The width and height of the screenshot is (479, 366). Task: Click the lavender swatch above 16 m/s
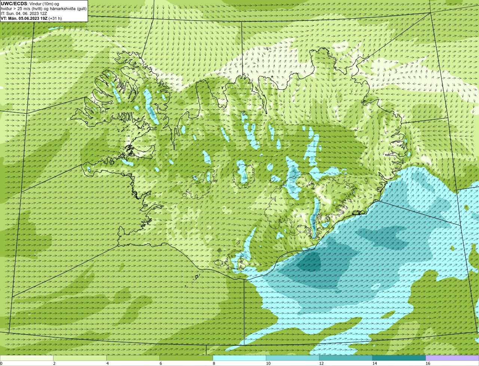tap(452, 358)
